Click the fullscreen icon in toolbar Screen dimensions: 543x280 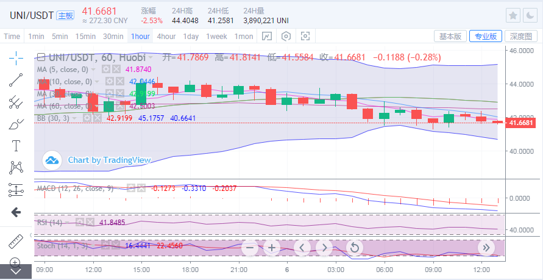tap(305, 37)
